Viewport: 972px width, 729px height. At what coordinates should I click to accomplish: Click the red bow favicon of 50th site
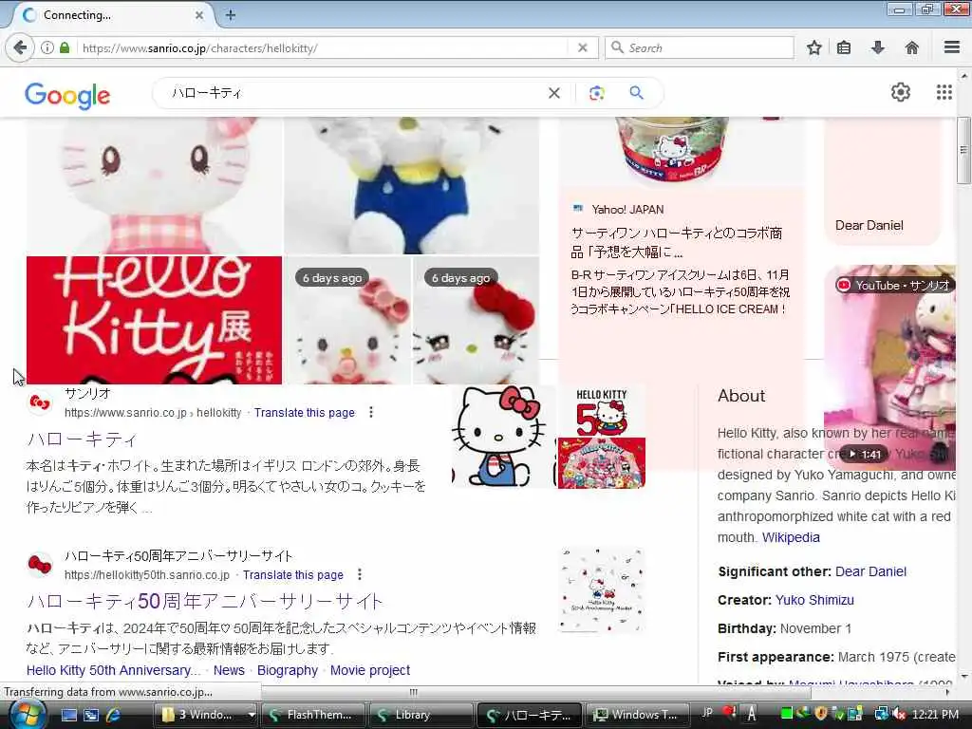tap(40, 565)
